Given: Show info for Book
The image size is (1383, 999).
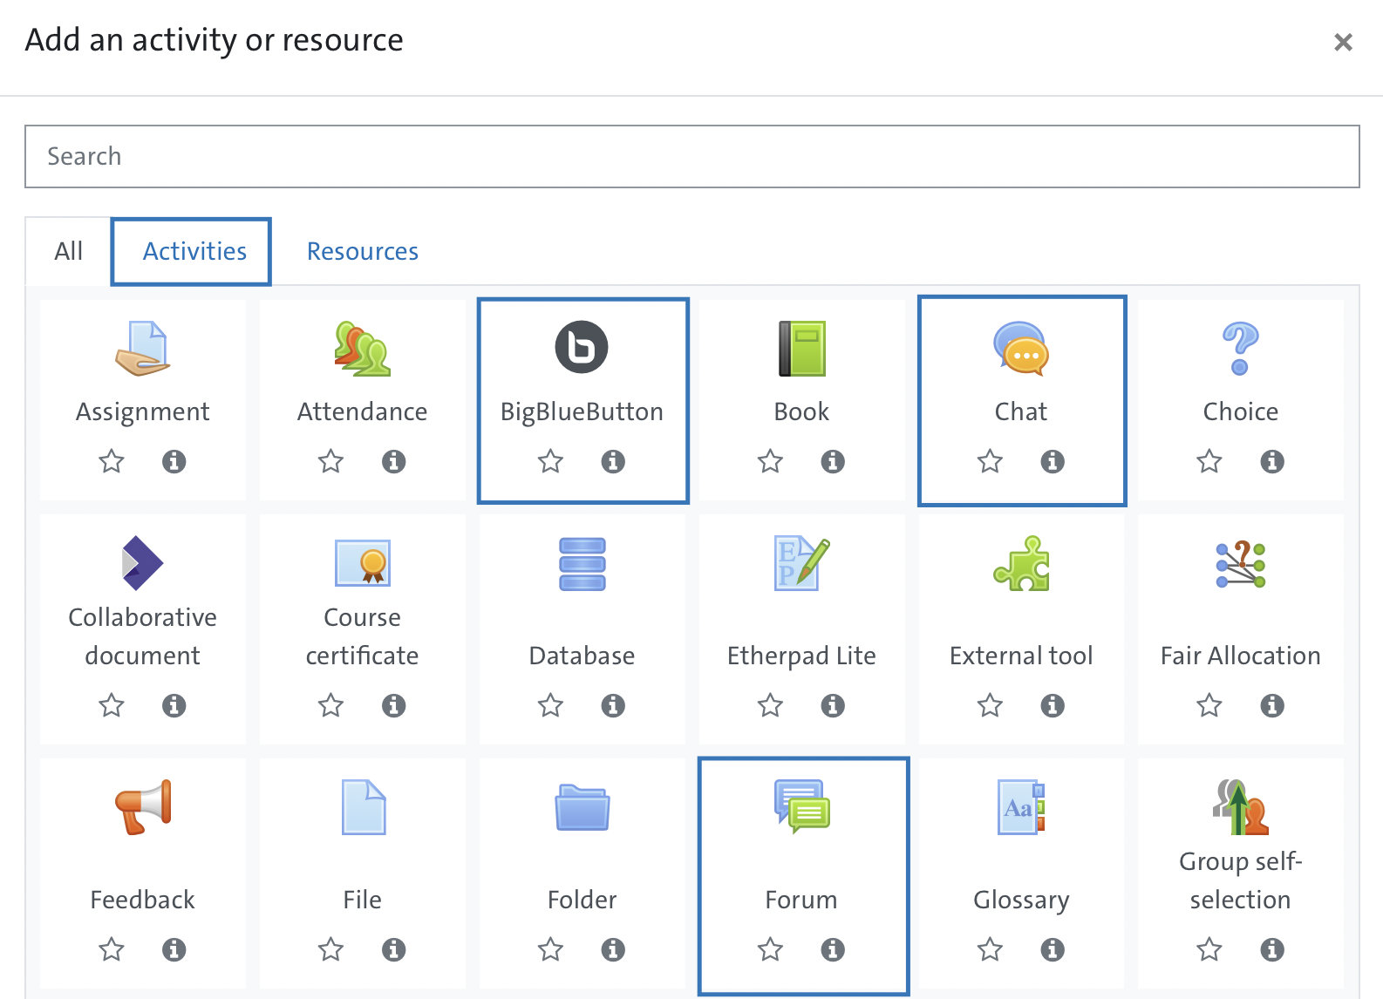Looking at the screenshot, I should pos(833,461).
